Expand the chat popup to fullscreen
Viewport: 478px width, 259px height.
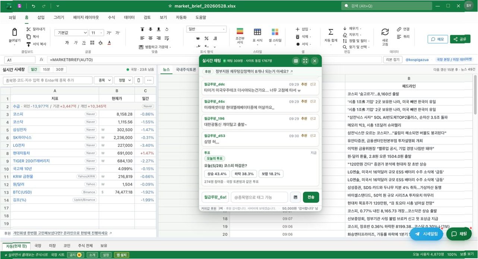tap(305, 61)
